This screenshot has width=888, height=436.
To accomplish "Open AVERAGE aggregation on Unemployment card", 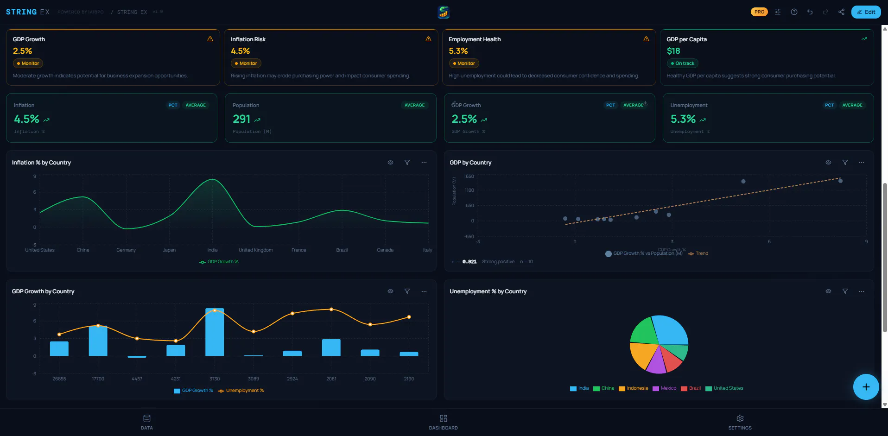I will tap(852, 105).
